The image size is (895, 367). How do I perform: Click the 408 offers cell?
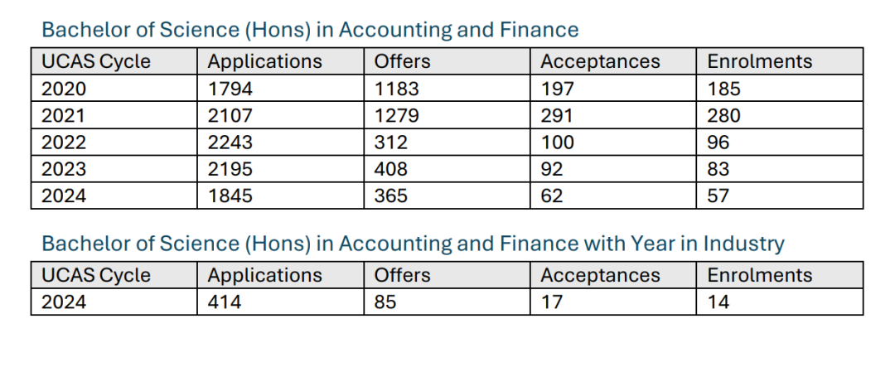pyautogui.click(x=447, y=169)
